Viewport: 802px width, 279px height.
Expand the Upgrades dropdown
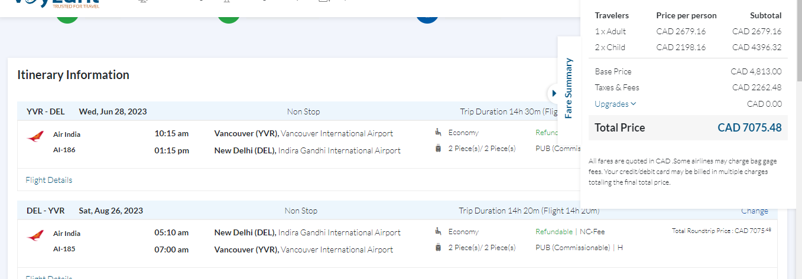pos(615,104)
